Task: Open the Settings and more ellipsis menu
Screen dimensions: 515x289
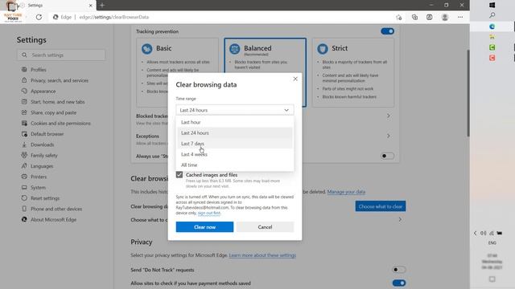Action: (x=460, y=17)
